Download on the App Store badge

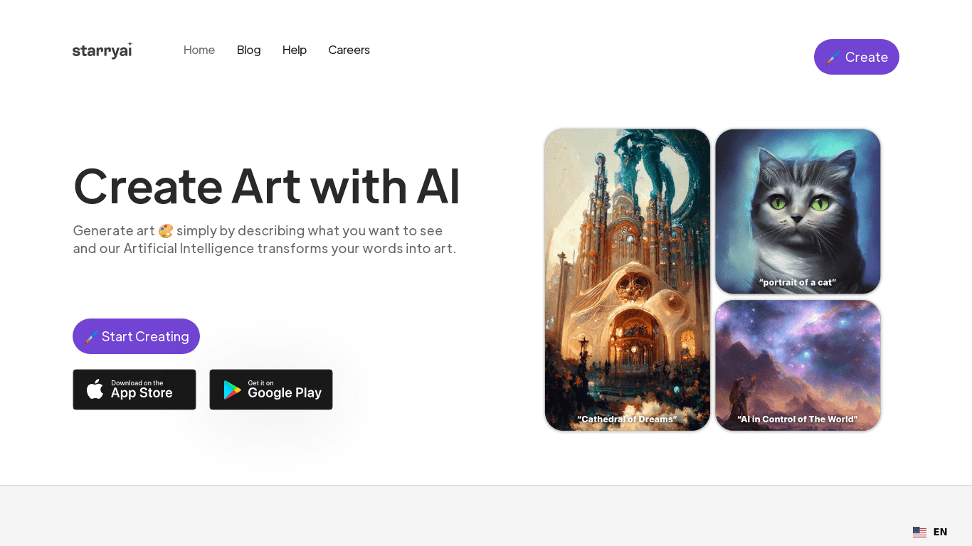[134, 390]
